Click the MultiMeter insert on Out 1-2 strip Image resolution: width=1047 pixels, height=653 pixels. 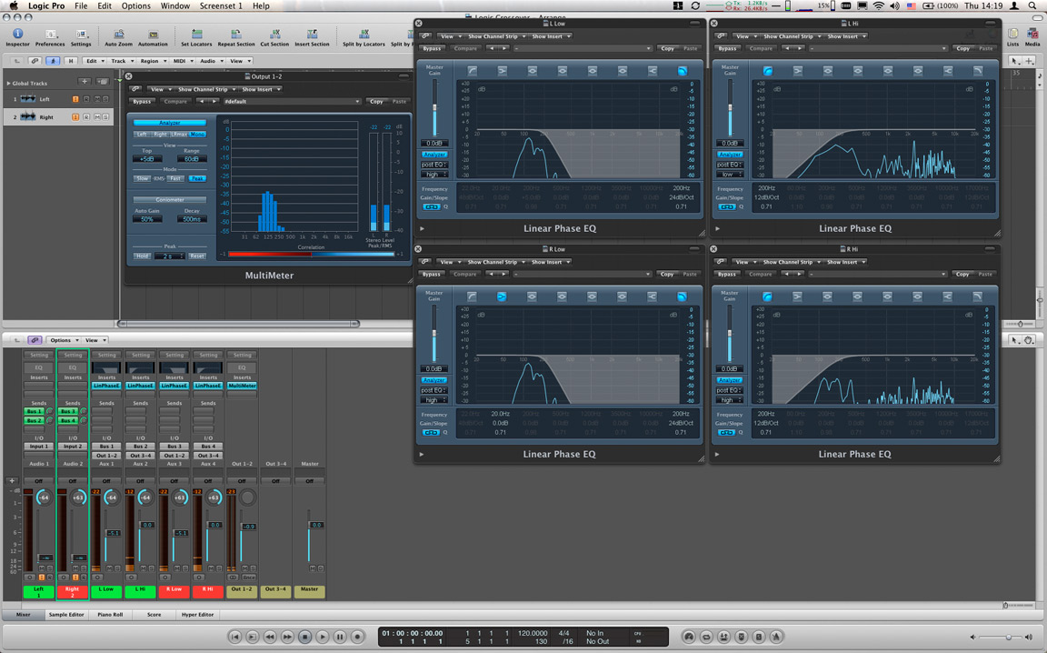(242, 386)
